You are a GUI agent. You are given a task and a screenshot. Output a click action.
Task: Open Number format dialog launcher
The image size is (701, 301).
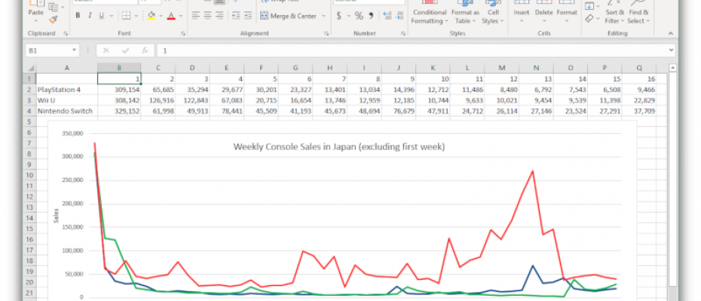pyautogui.click(x=403, y=34)
